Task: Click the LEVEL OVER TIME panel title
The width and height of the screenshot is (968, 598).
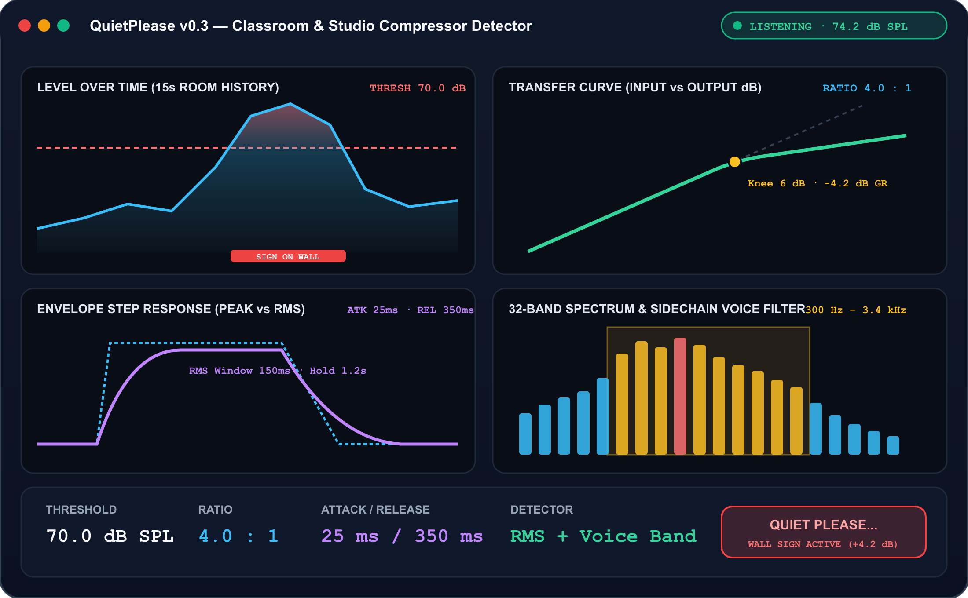Action: (158, 88)
